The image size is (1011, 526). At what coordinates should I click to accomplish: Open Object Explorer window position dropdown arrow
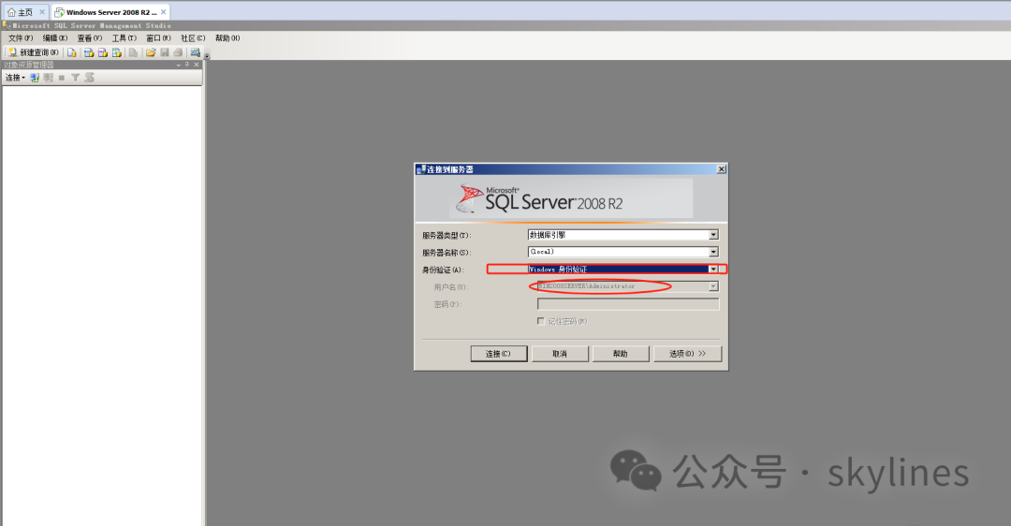coord(179,65)
